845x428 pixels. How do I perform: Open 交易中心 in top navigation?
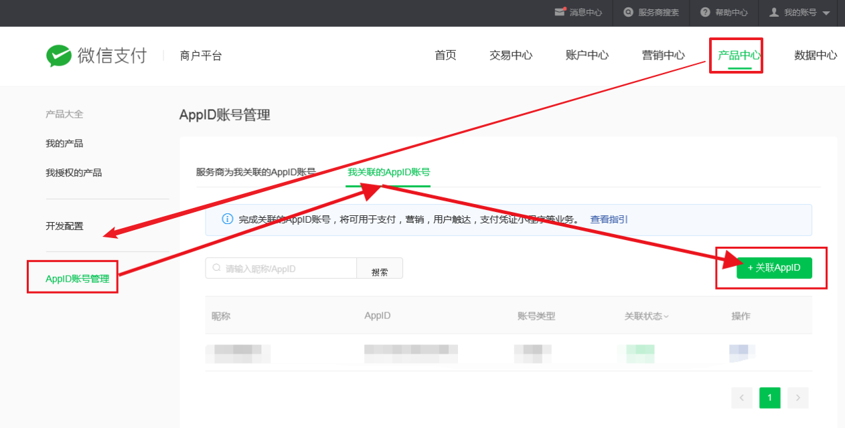point(511,56)
